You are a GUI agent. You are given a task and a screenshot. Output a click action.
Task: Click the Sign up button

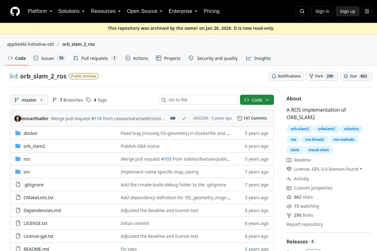tap(347, 11)
